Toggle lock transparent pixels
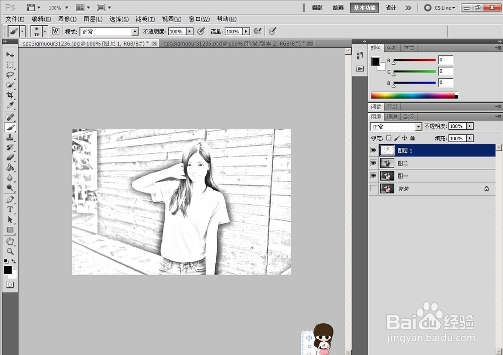Viewport: 503px width, 355px height. click(389, 138)
